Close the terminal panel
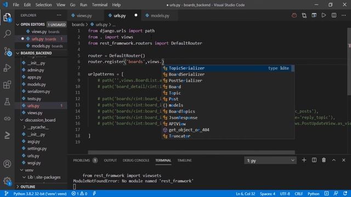Image resolution: width=351 pixels, height=197 pixels. point(344,160)
